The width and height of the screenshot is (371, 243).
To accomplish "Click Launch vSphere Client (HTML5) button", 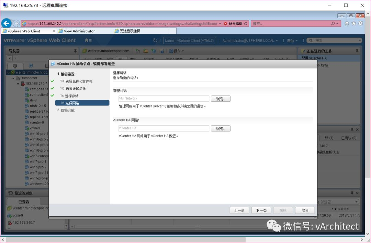I will click(x=189, y=40).
